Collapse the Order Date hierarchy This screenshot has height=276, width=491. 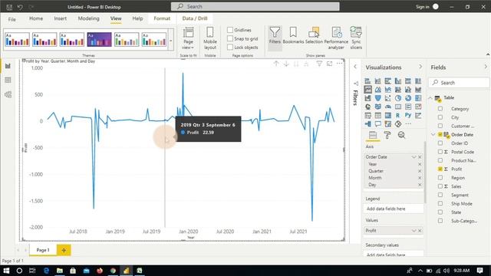coord(433,135)
